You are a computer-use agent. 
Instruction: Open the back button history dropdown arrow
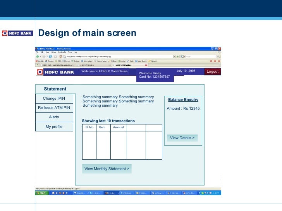41,57
